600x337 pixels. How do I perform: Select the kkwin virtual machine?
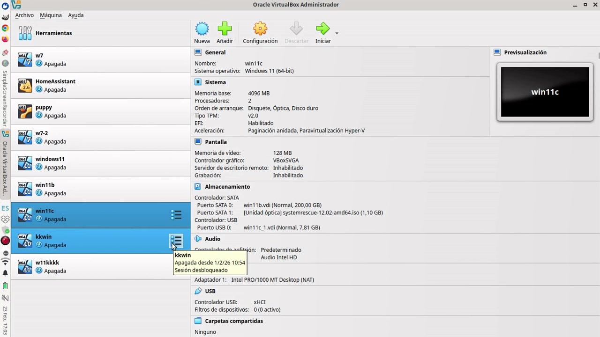click(x=101, y=241)
